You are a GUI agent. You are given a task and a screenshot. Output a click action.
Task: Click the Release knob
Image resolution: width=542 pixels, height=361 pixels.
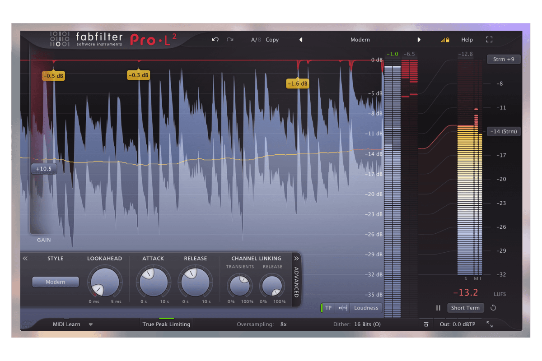coord(195,282)
